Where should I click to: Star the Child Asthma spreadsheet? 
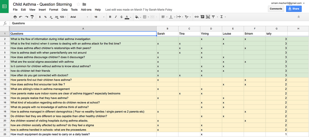pos(78,4)
